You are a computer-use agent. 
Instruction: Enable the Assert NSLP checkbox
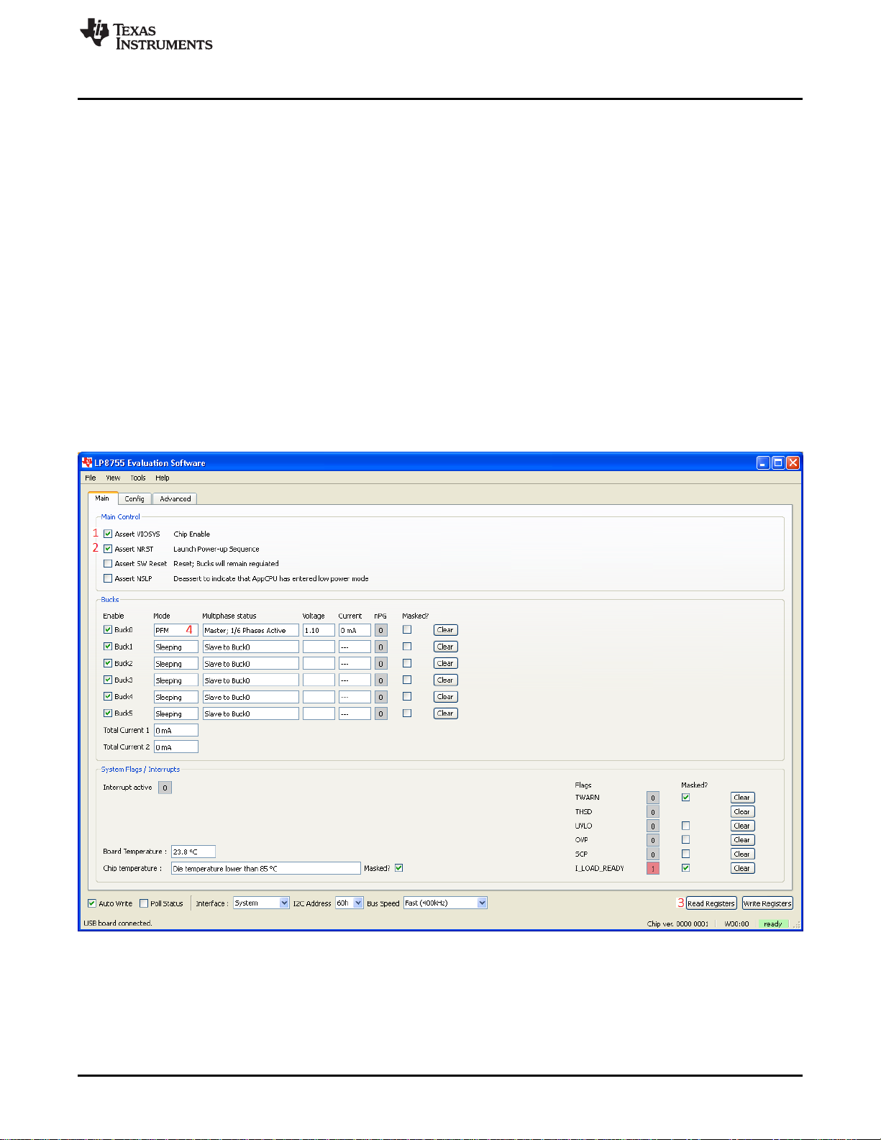tap(108, 578)
